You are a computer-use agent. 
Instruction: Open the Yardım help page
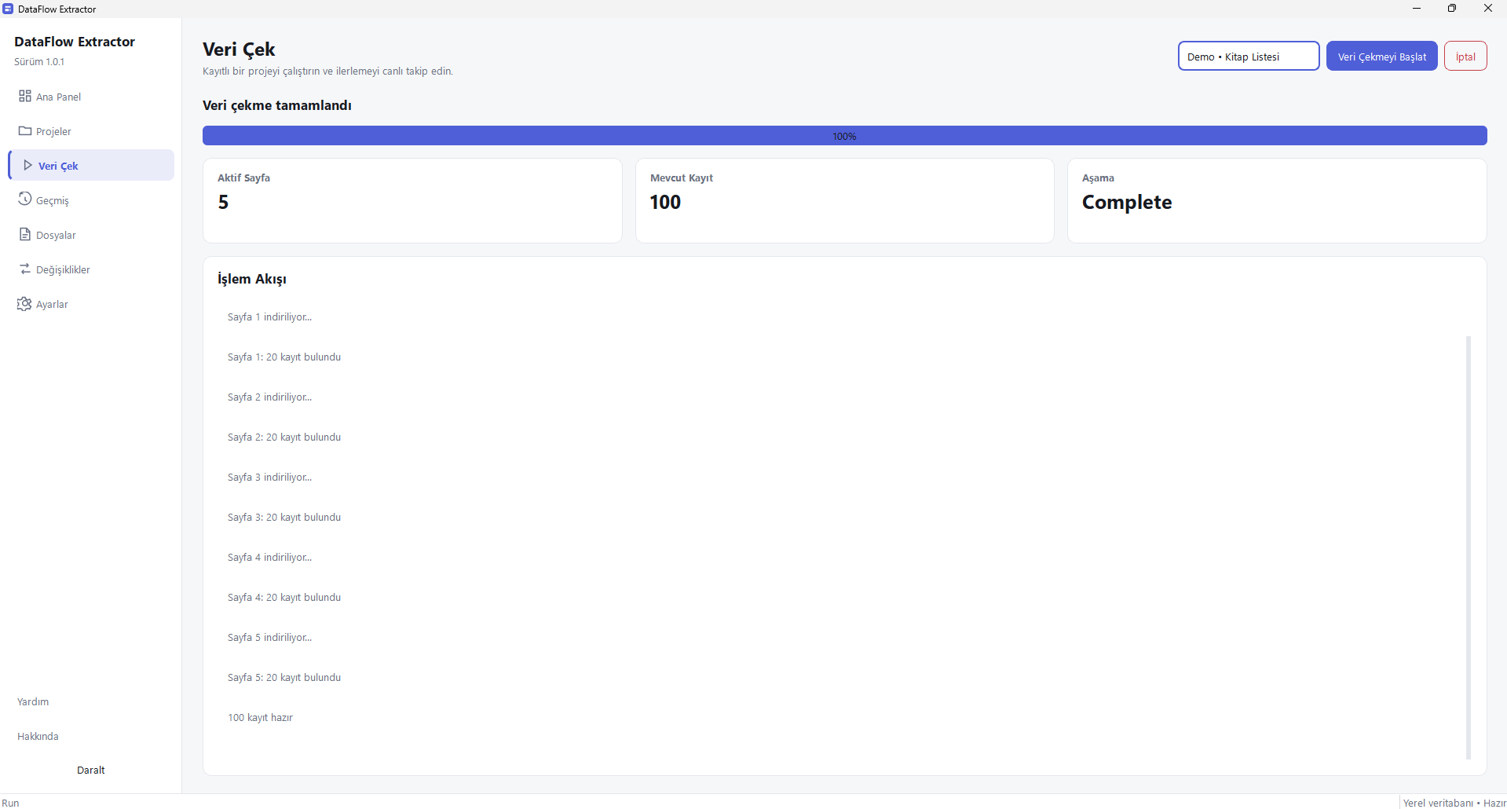[33, 701]
